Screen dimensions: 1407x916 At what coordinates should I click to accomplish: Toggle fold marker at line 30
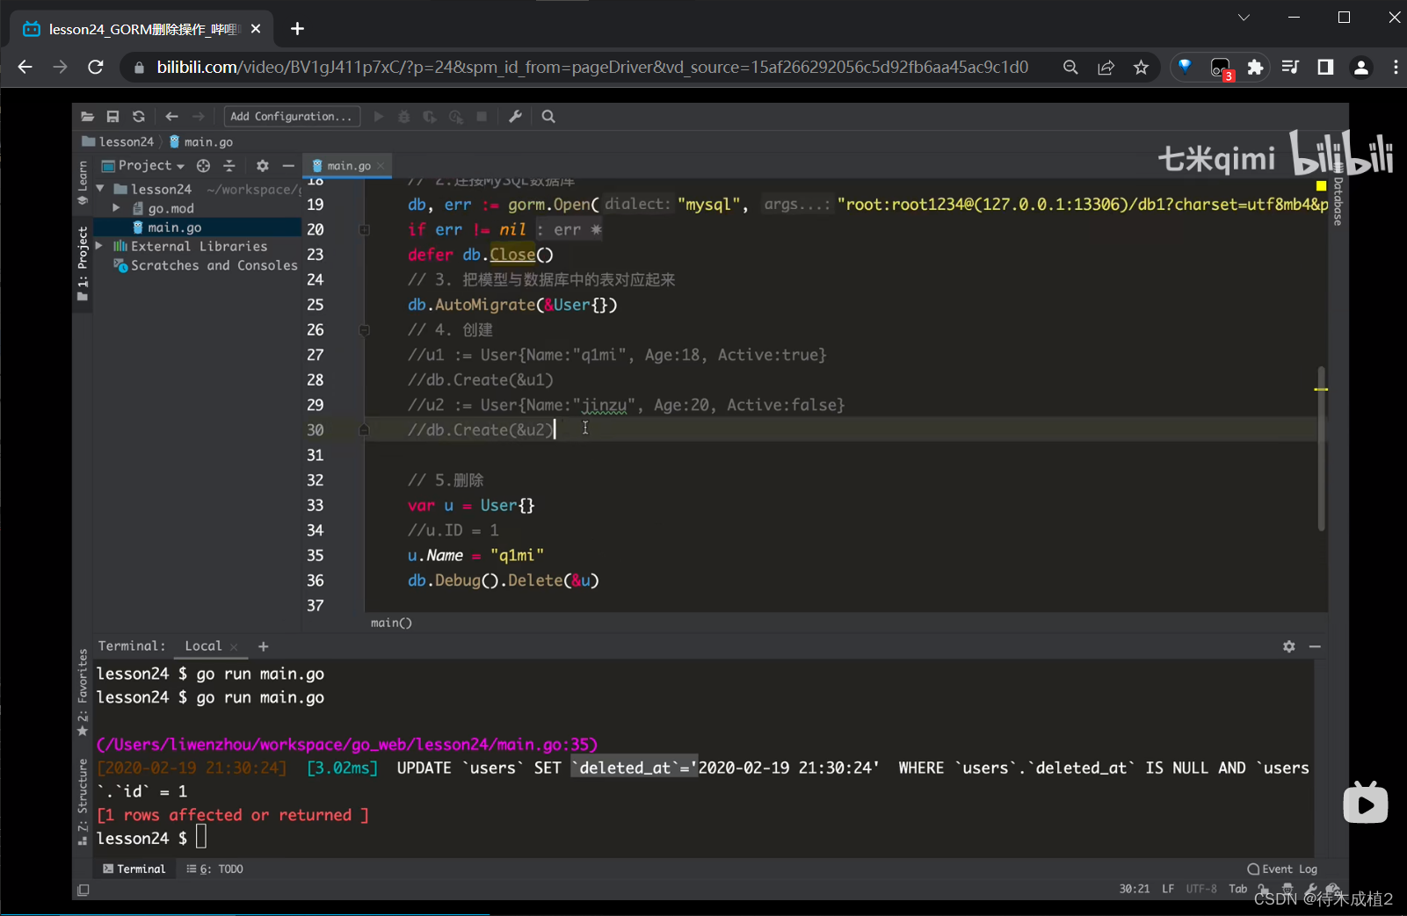pyautogui.click(x=364, y=429)
